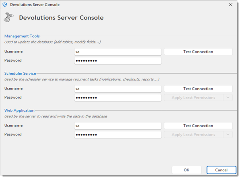Click the Web Application section header
Viewport: 241px width, 179px height.
19,110
